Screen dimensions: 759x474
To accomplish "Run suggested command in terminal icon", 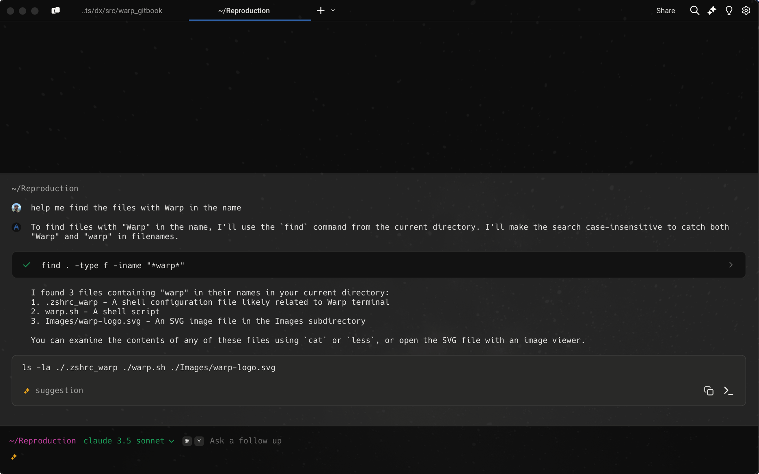I will click(728, 391).
